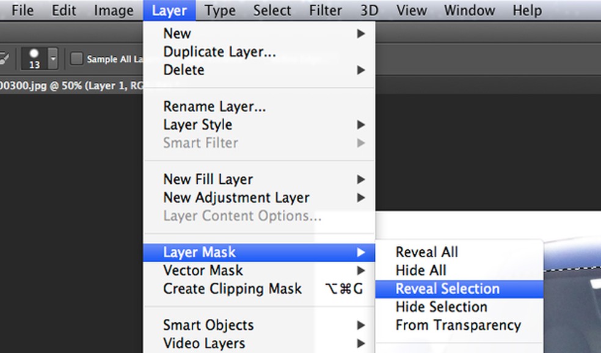Click Duplicate Layer... menu entry
This screenshot has width=601, height=353.
coord(219,52)
